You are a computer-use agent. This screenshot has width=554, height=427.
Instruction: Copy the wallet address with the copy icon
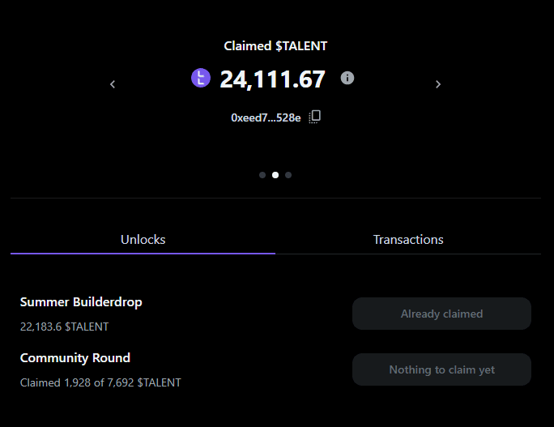[x=315, y=117]
